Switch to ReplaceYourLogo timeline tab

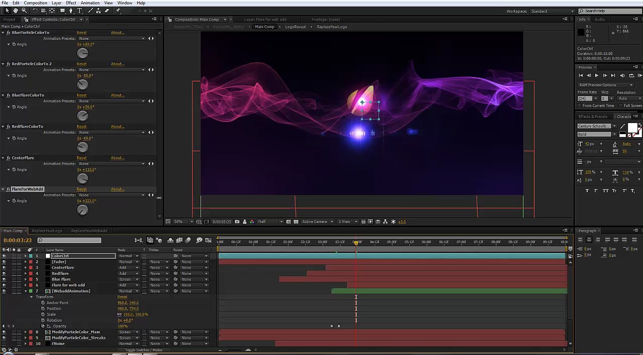pyautogui.click(x=47, y=231)
